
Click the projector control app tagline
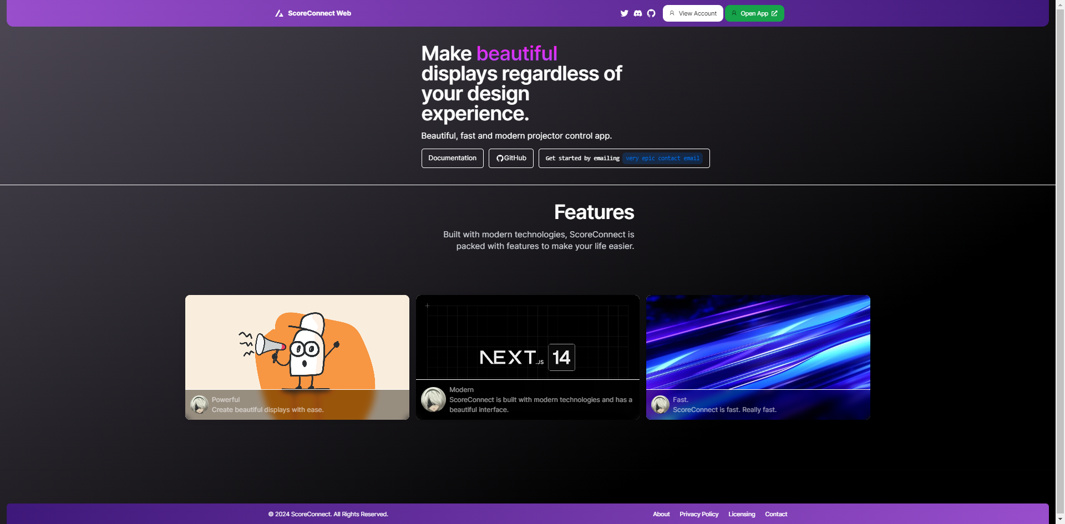click(x=516, y=136)
